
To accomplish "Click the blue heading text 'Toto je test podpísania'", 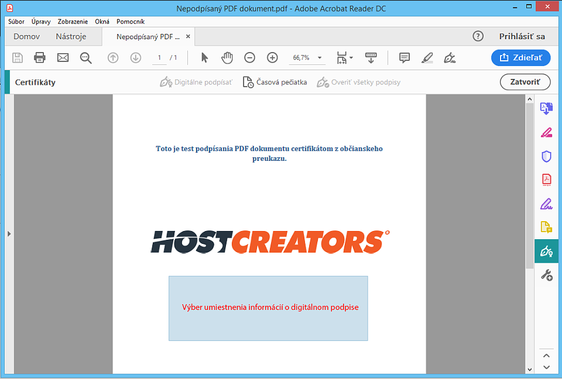I will (x=269, y=153).
